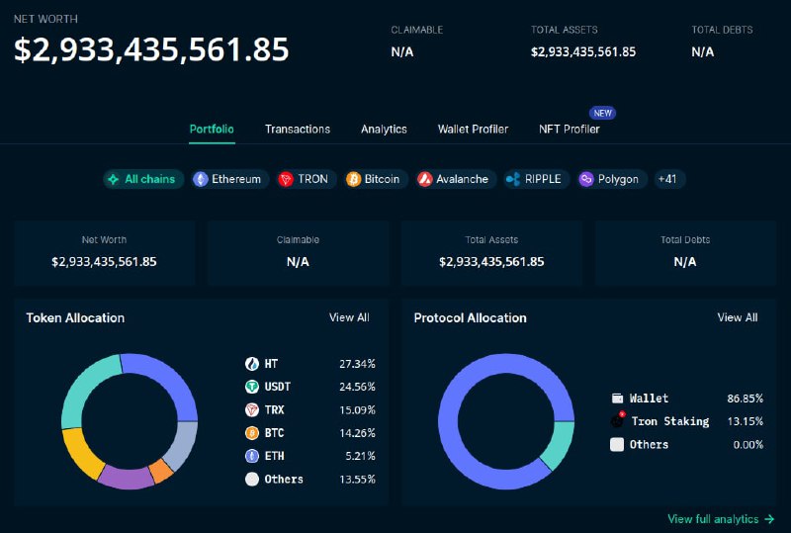This screenshot has height=533, width=791.
Task: Click the TRX token icon
Action: (252, 409)
